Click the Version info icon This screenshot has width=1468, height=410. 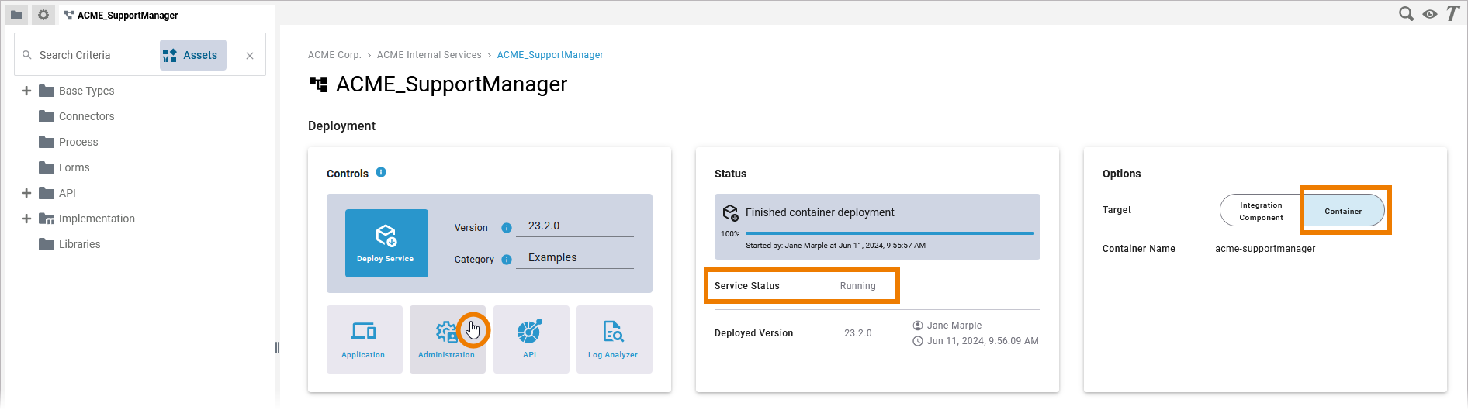coord(507,228)
